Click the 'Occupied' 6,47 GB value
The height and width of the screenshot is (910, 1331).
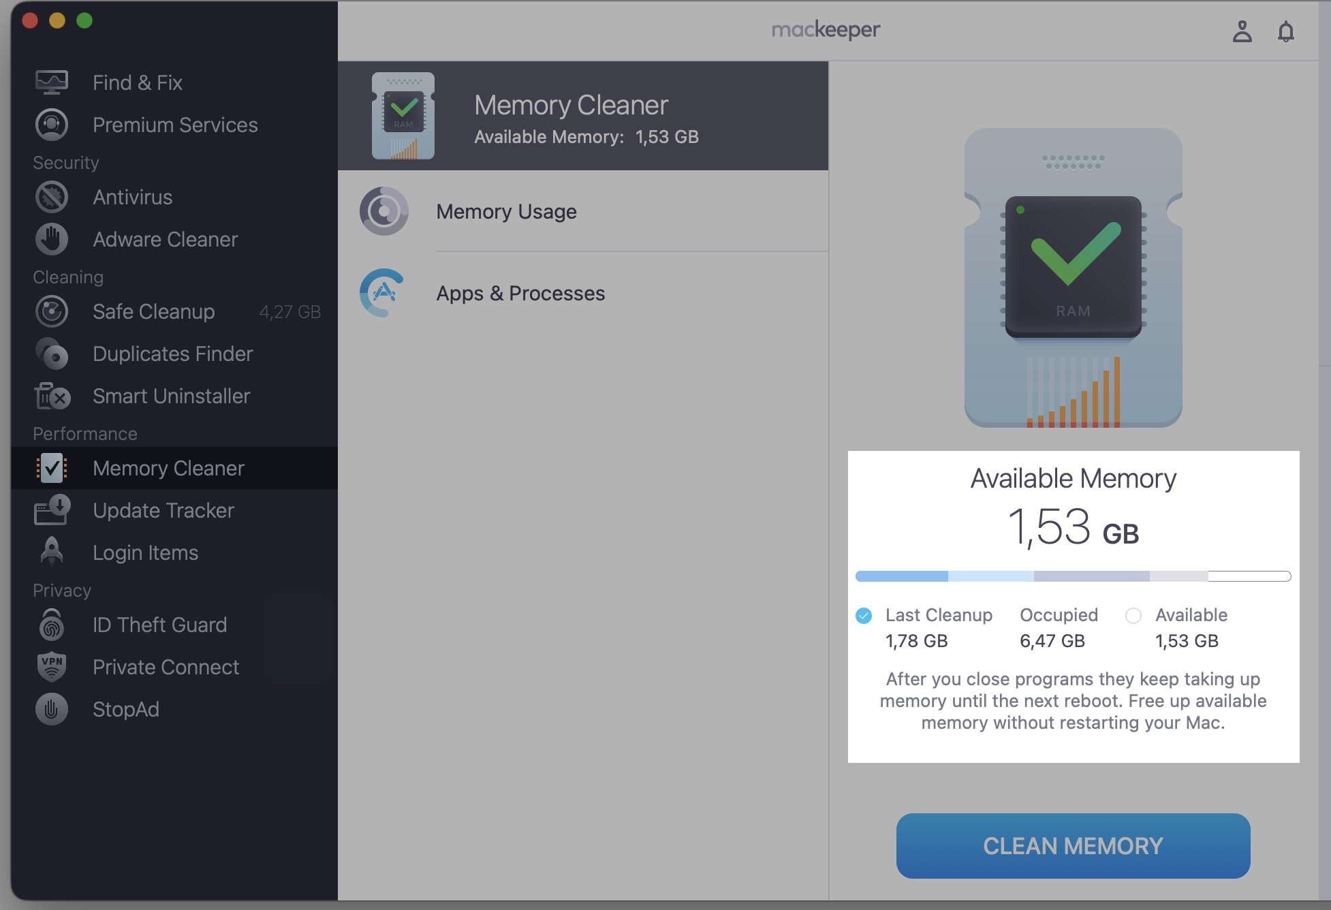coord(1052,641)
